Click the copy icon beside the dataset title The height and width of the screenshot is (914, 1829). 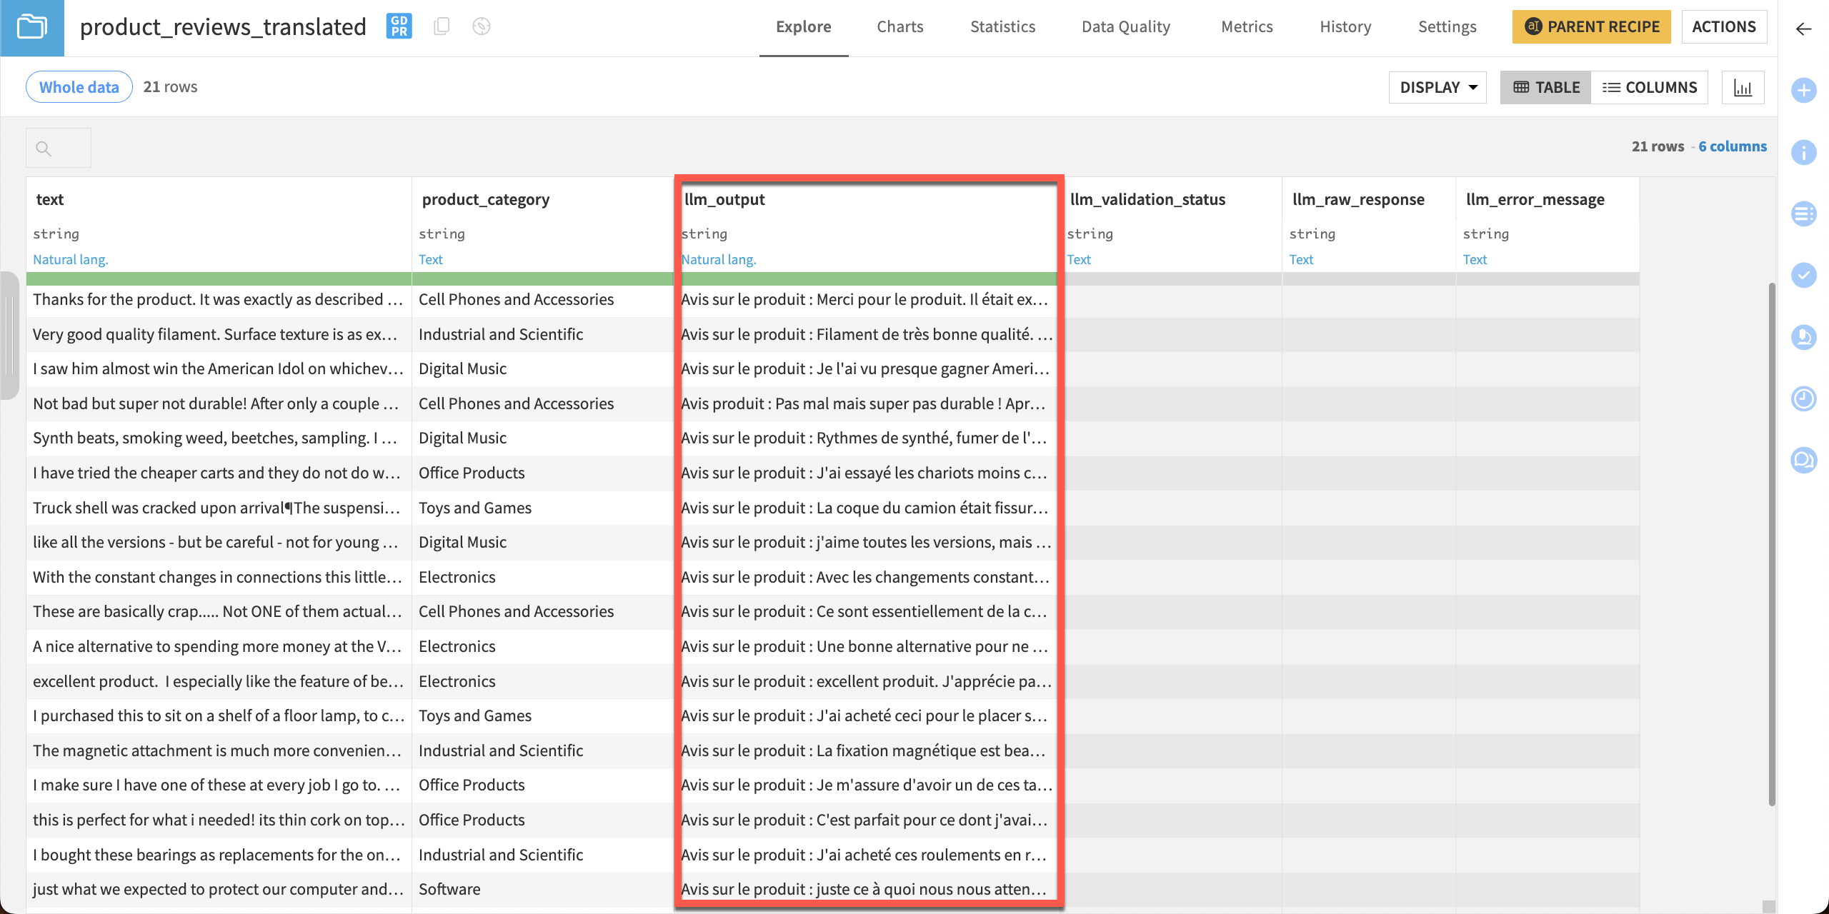point(442,26)
